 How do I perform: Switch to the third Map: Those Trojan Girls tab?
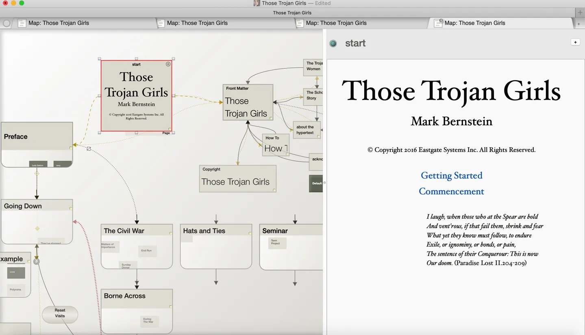(x=336, y=23)
